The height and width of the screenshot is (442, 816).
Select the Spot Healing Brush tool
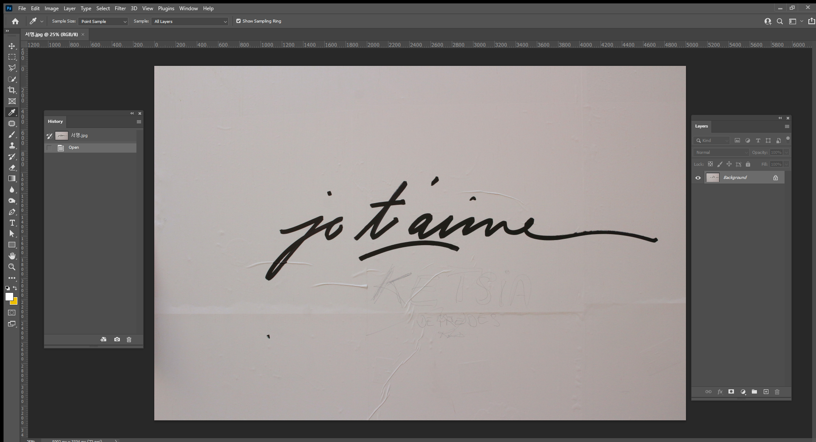(x=12, y=123)
